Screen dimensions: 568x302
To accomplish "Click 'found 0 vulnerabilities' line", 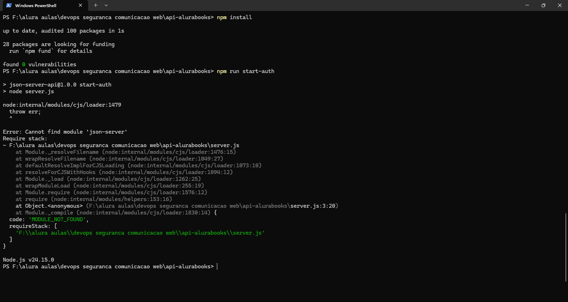I will click(x=39, y=65).
